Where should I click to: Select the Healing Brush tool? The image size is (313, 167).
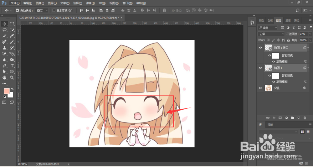tap(4, 42)
